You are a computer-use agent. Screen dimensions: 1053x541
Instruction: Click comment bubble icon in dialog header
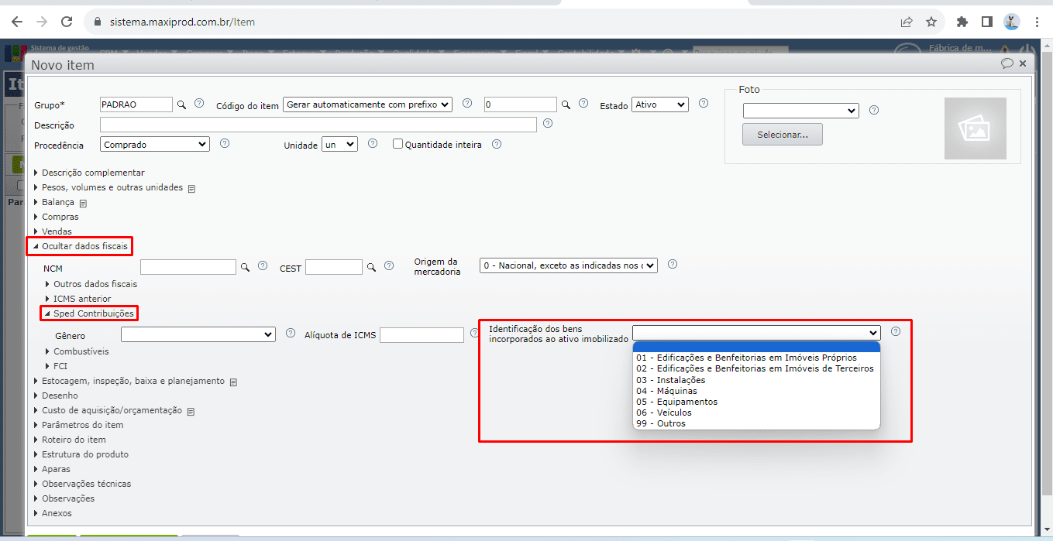tap(1007, 63)
